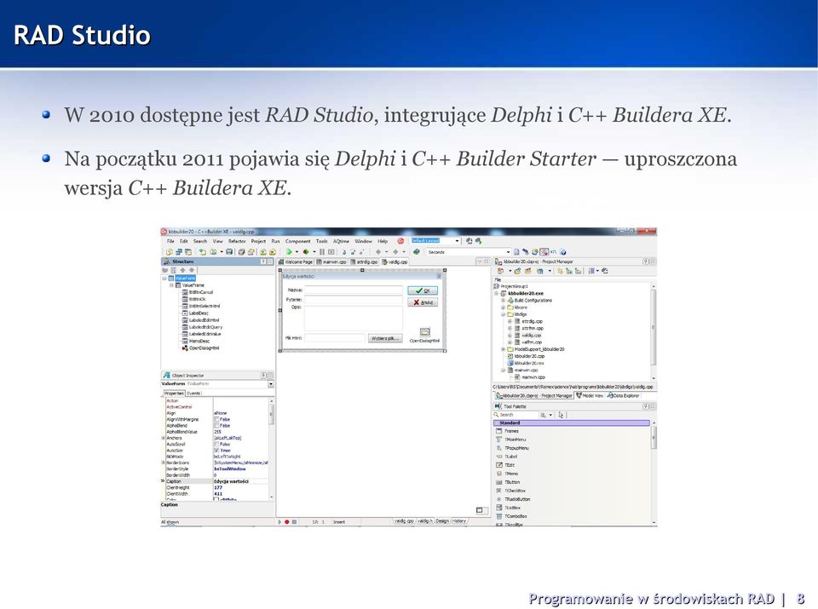Click the red C++Builder logo icon after Help
Image resolution: width=818 pixels, height=609 pixels.
tap(400, 241)
